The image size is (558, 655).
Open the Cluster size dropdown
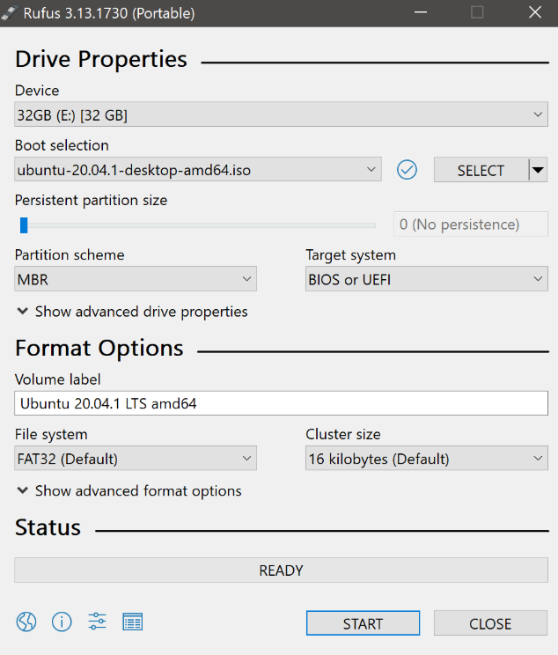click(427, 459)
